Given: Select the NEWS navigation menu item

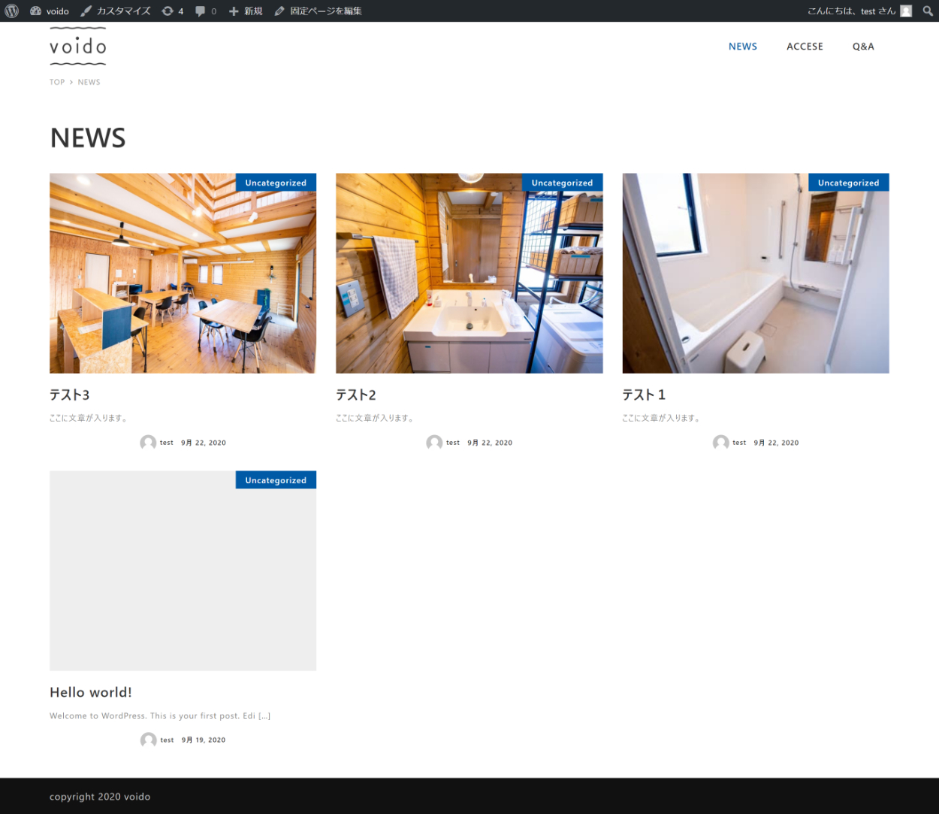Looking at the screenshot, I should (742, 47).
